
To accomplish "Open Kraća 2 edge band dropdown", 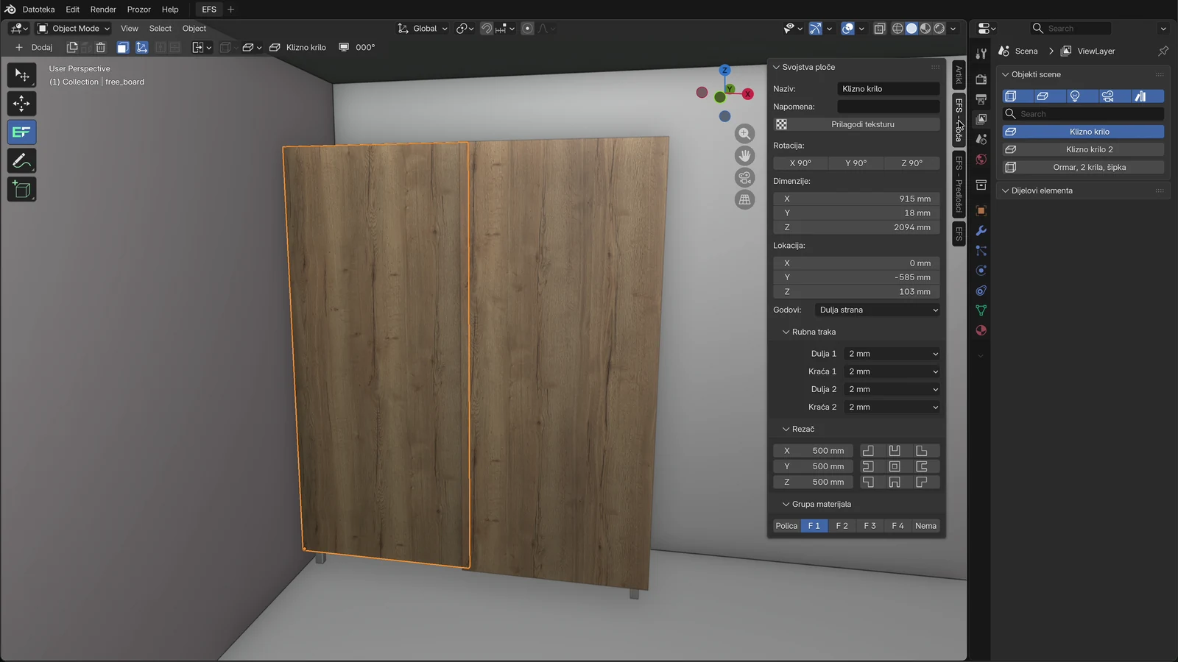I will pos(892,407).
